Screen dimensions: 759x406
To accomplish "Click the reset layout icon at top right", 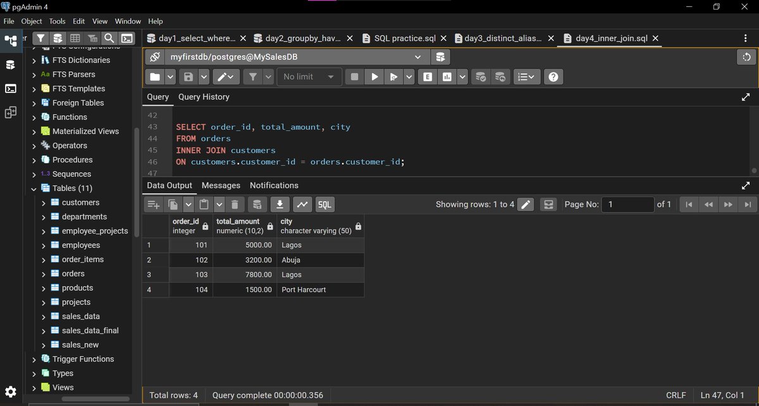I will 747,57.
